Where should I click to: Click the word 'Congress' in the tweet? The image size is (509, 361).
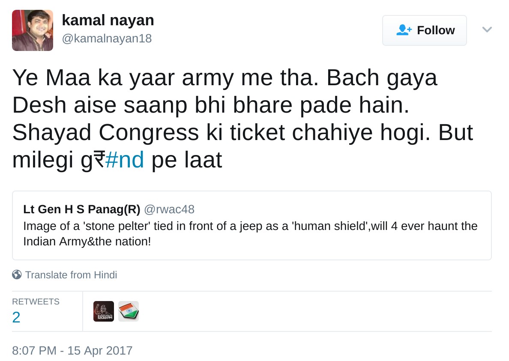149,133
